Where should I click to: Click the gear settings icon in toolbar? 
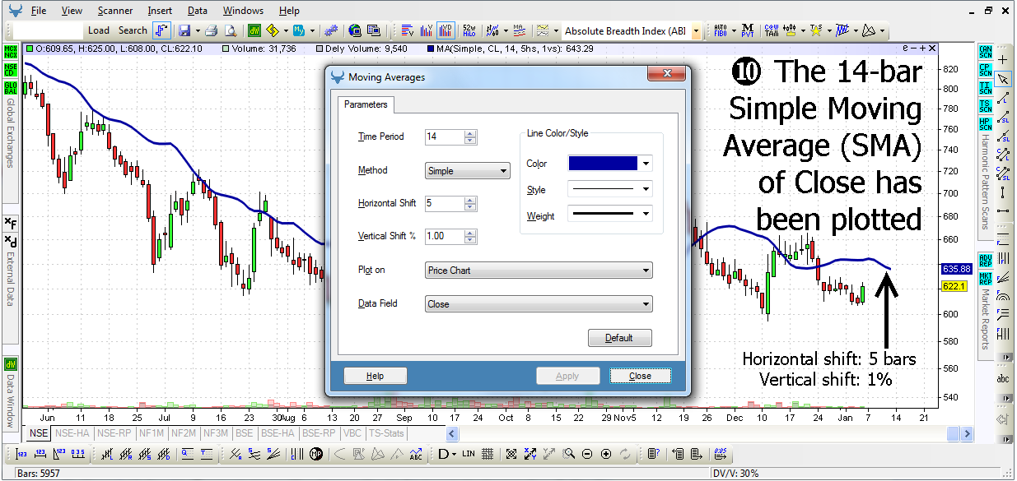(330, 30)
